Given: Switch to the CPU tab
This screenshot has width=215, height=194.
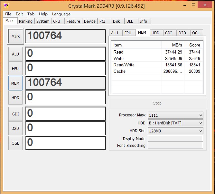Looking at the screenshot, I should [x=58, y=21].
